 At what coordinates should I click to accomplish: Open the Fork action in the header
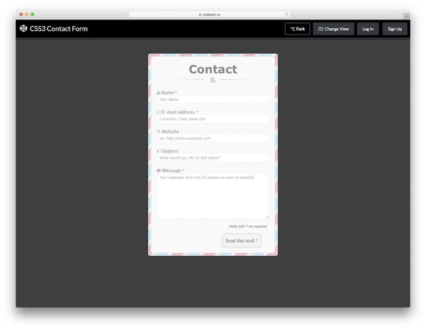coord(297,28)
